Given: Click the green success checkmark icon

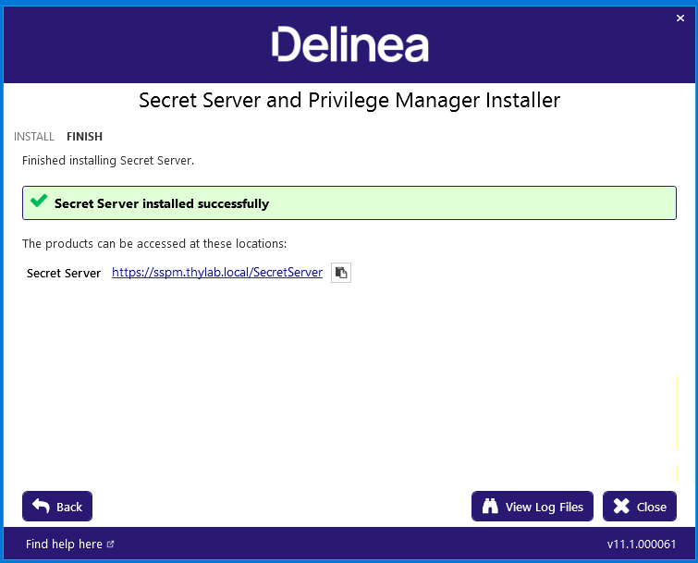Looking at the screenshot, I should (39, 201).
